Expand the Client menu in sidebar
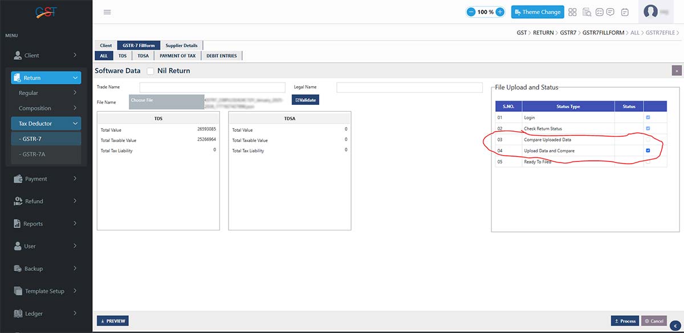This screenshot has height=333, width=684. 46,55
